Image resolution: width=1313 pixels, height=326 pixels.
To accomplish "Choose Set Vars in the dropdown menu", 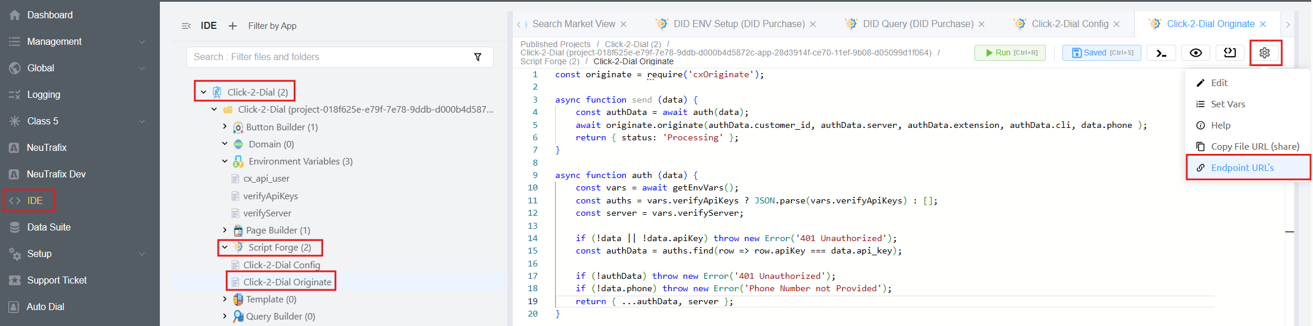I will coord(1227,104).
